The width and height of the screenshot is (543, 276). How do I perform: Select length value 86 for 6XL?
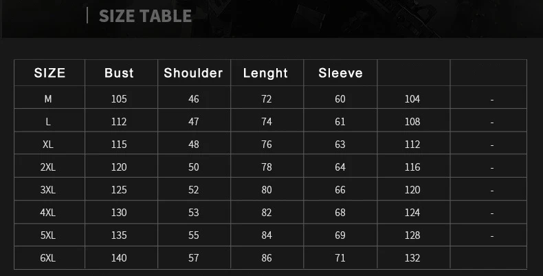point(267,257)
